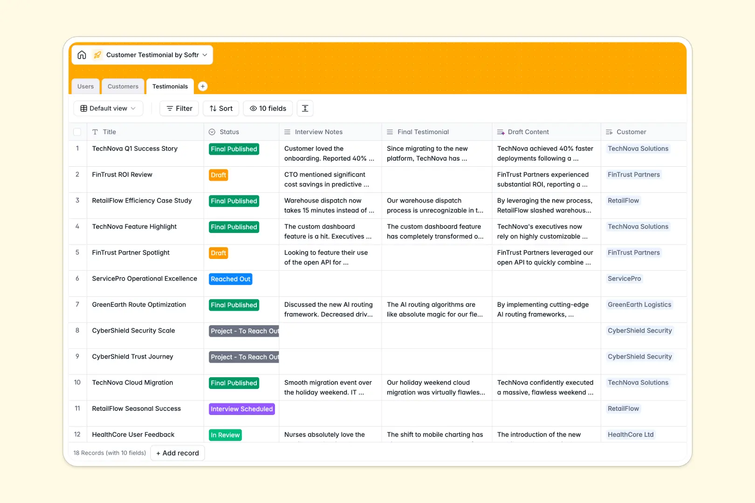Open the Sort options
The image size is (755, 503).
point(220,108)
